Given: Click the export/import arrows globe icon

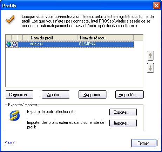Looking at the screenshot, I should [14, 115].
